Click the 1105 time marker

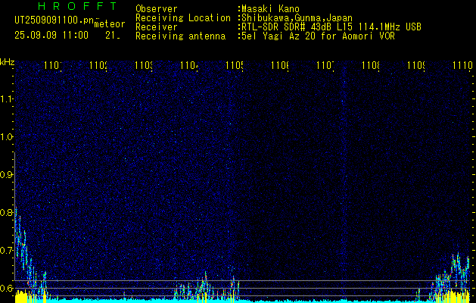point(235,65)
